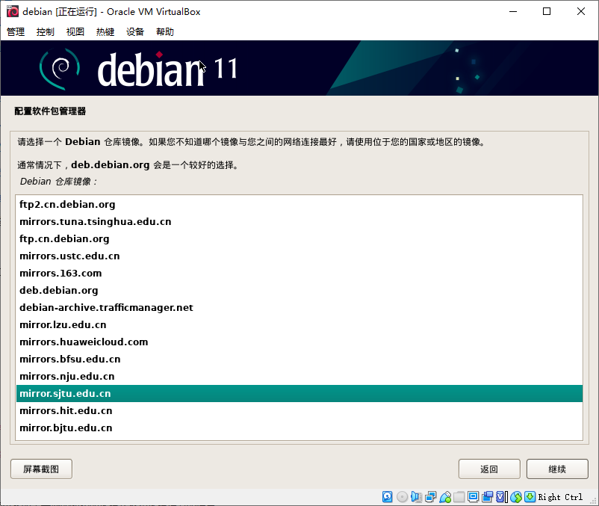Click the keyboard capture arrow icon

[530, 496]
